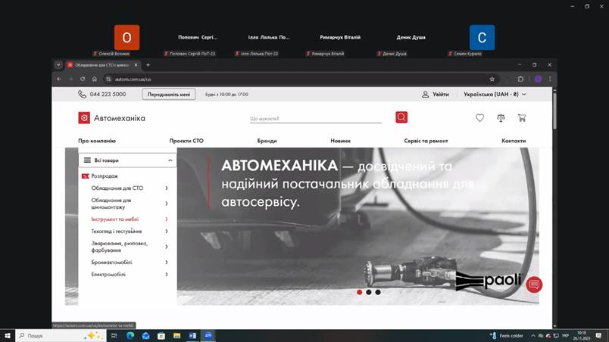Viewport: 609px width, 342px height.
Task: Open Zoom from the Windows taskbar
Action: (208, 335)
